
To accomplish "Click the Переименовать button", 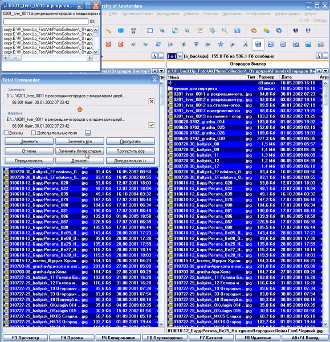I will (x=29, y=161).
